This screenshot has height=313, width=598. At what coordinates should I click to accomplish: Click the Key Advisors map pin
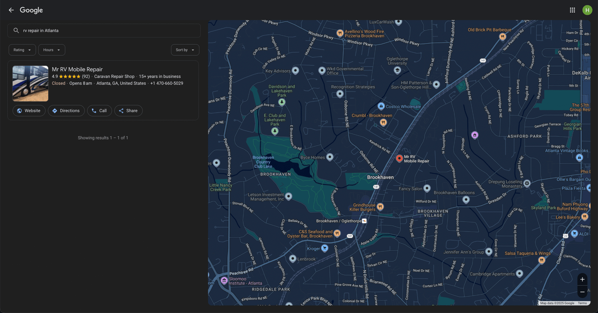pyautogui.click(x=295, y=70)
